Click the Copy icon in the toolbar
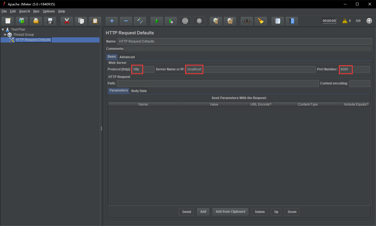The height and width of the screenshot is (226, 376). tap(81, 21)
